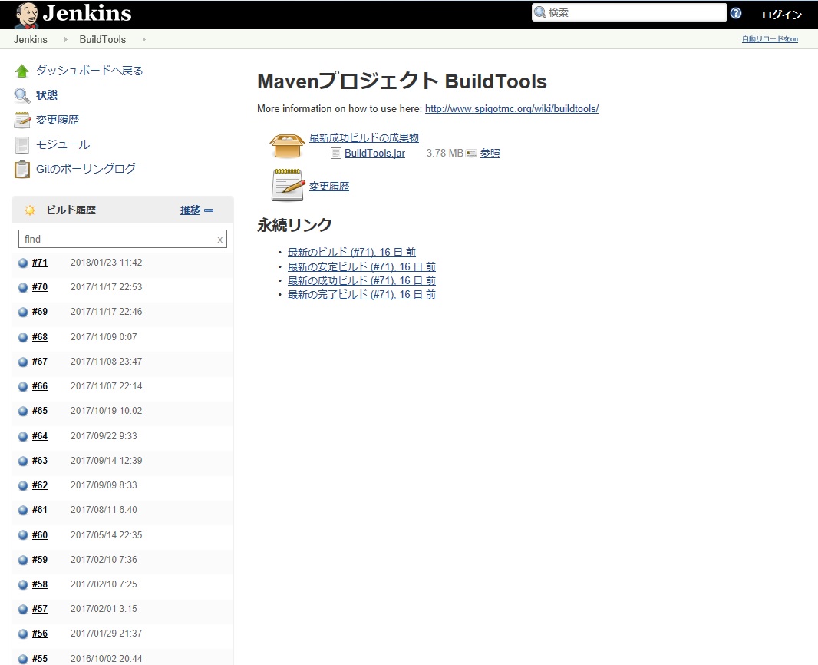Open 最新の完了ビルド (#71) permalink
Screen dimensions: 818x665
coord(361,295)
